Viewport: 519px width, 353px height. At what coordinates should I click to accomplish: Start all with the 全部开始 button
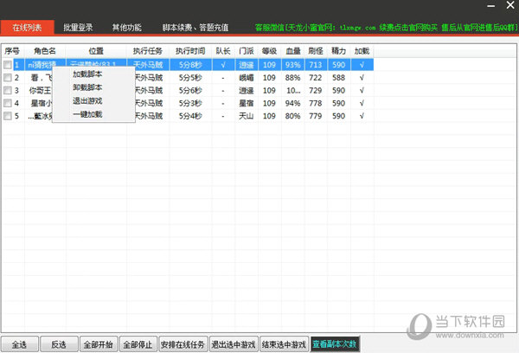coord(99,344)
